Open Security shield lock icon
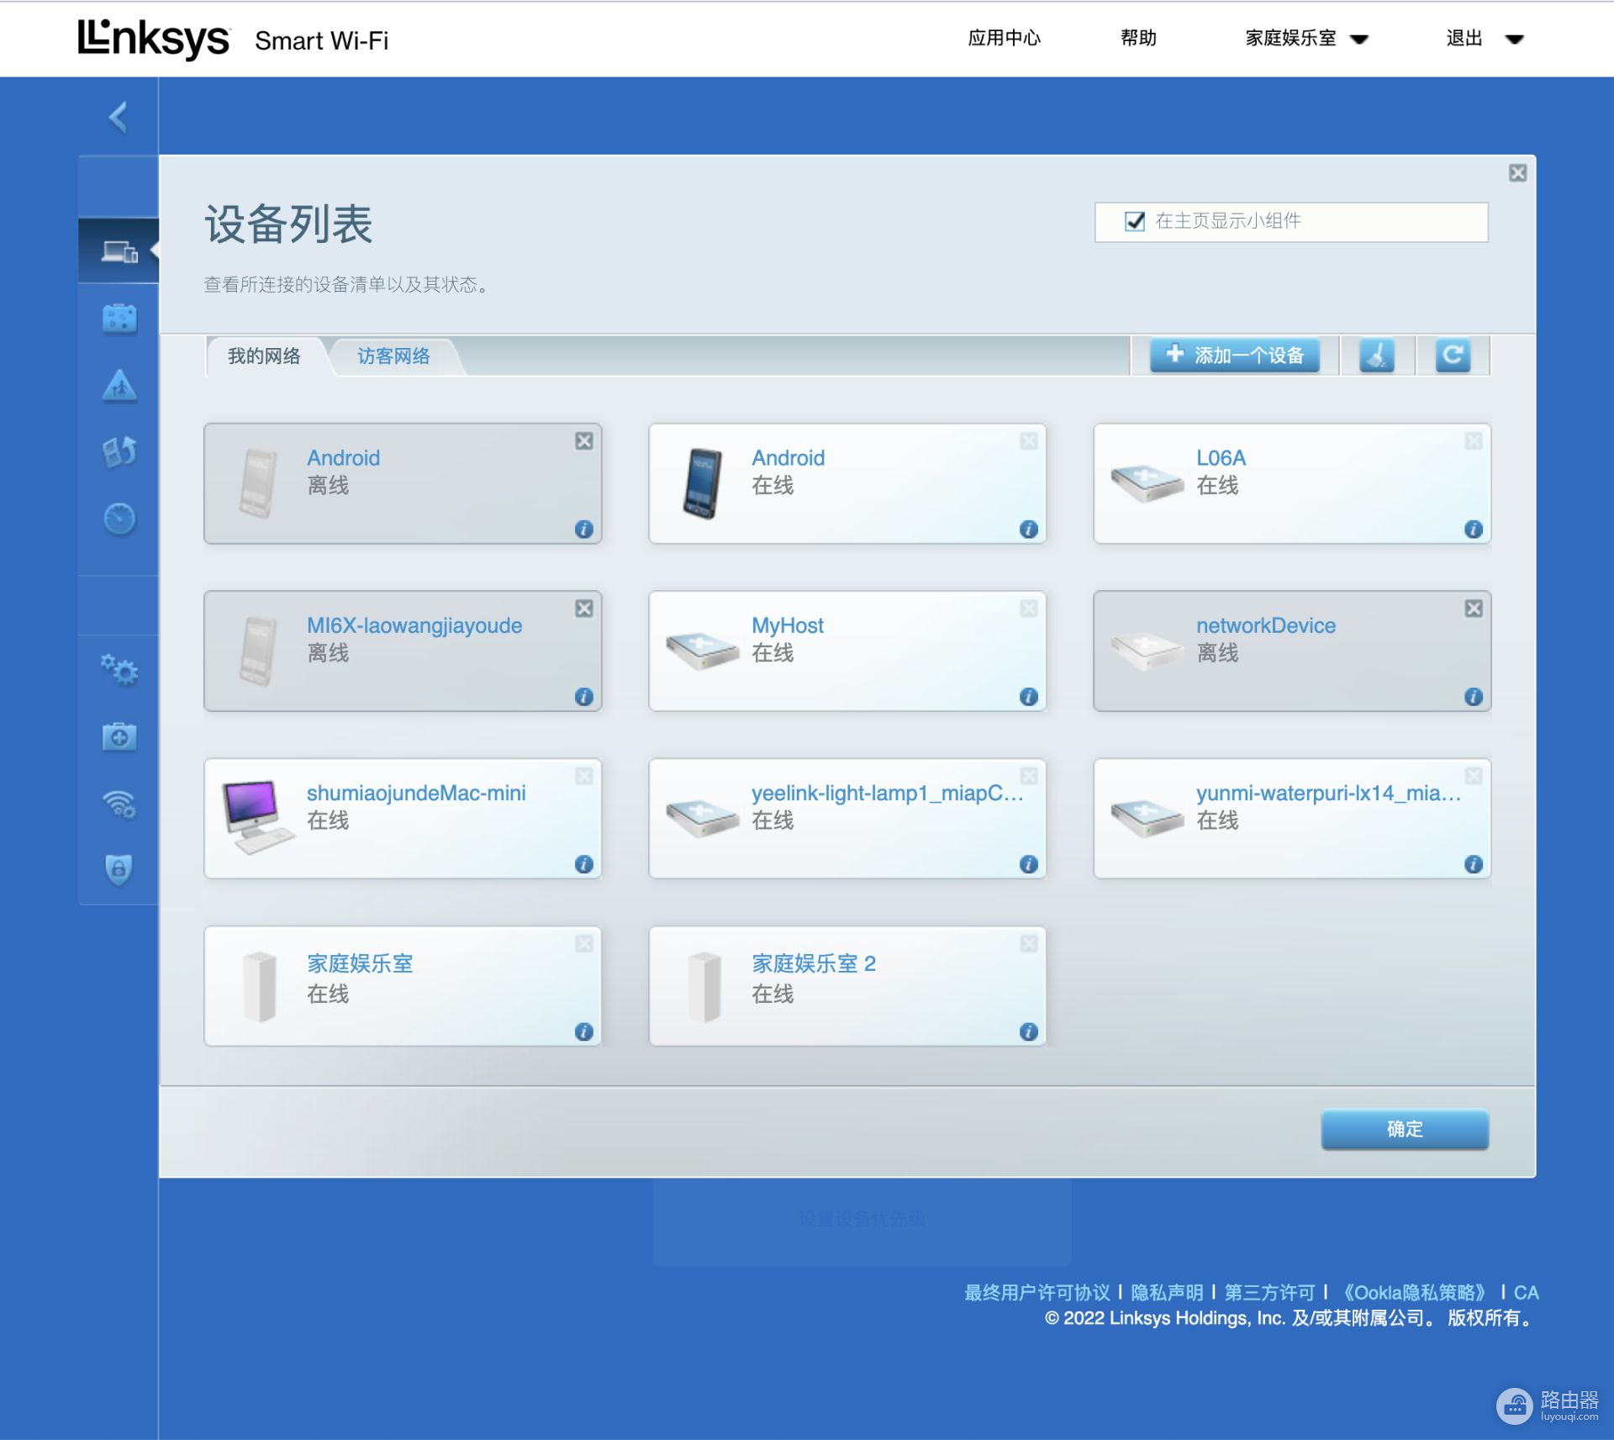1614x1440 pixels. pyautogui.click(x=119, y=869)
